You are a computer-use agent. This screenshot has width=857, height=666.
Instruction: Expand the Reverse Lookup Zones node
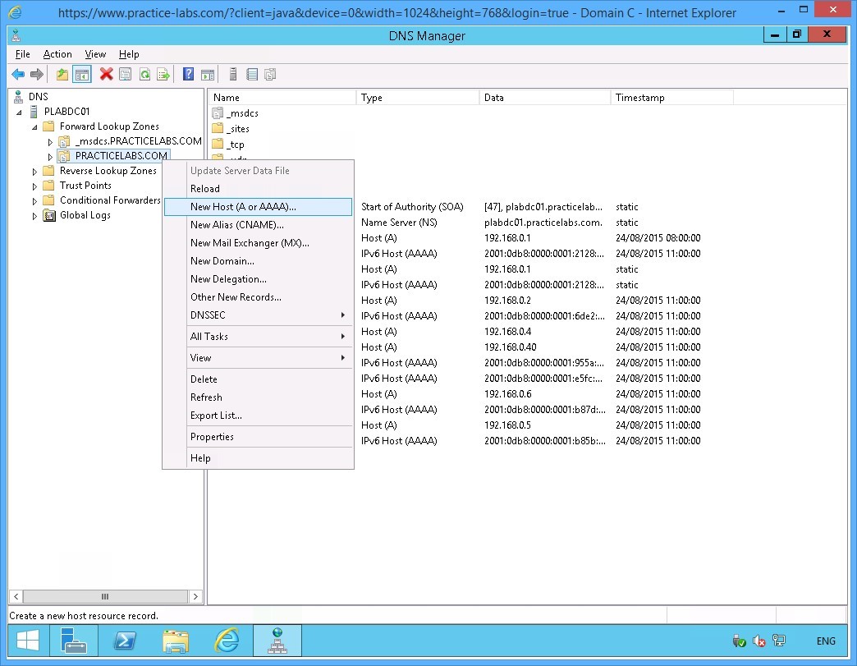coord(34,172)
